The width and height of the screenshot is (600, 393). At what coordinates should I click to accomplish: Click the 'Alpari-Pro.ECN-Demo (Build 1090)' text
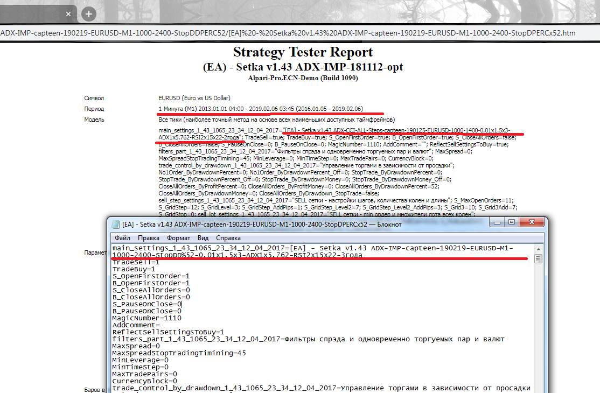point(303,78)
